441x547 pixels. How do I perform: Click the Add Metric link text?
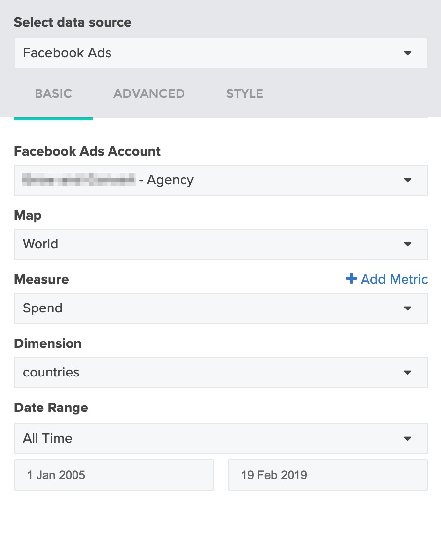pyautogui.click(x=394, y=279)
